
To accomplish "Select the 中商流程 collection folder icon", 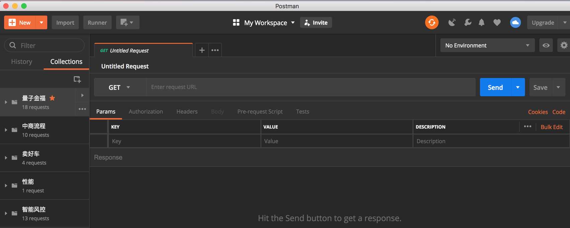I will [x=14, y=130].
